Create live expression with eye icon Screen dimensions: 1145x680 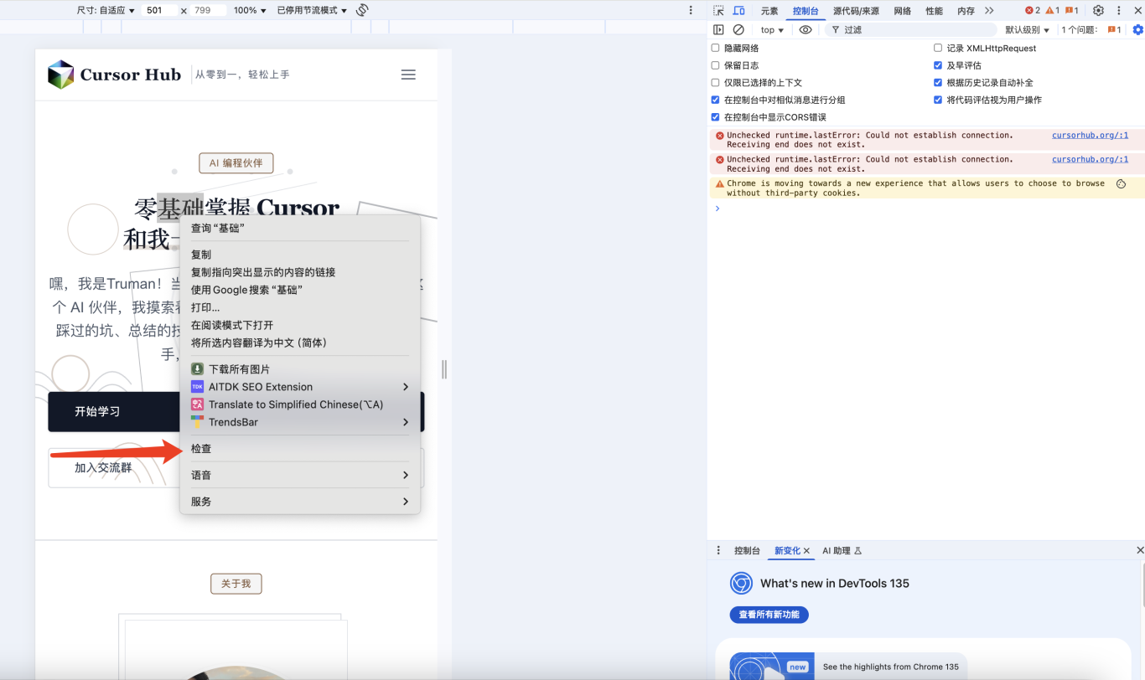[x=806, y=29]
